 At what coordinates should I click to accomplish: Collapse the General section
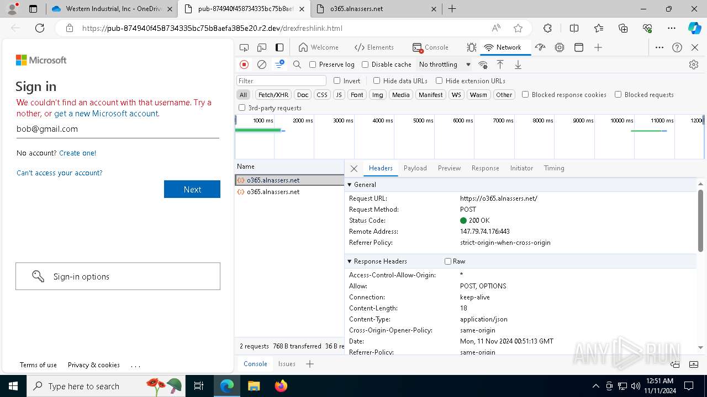(350, 185)
